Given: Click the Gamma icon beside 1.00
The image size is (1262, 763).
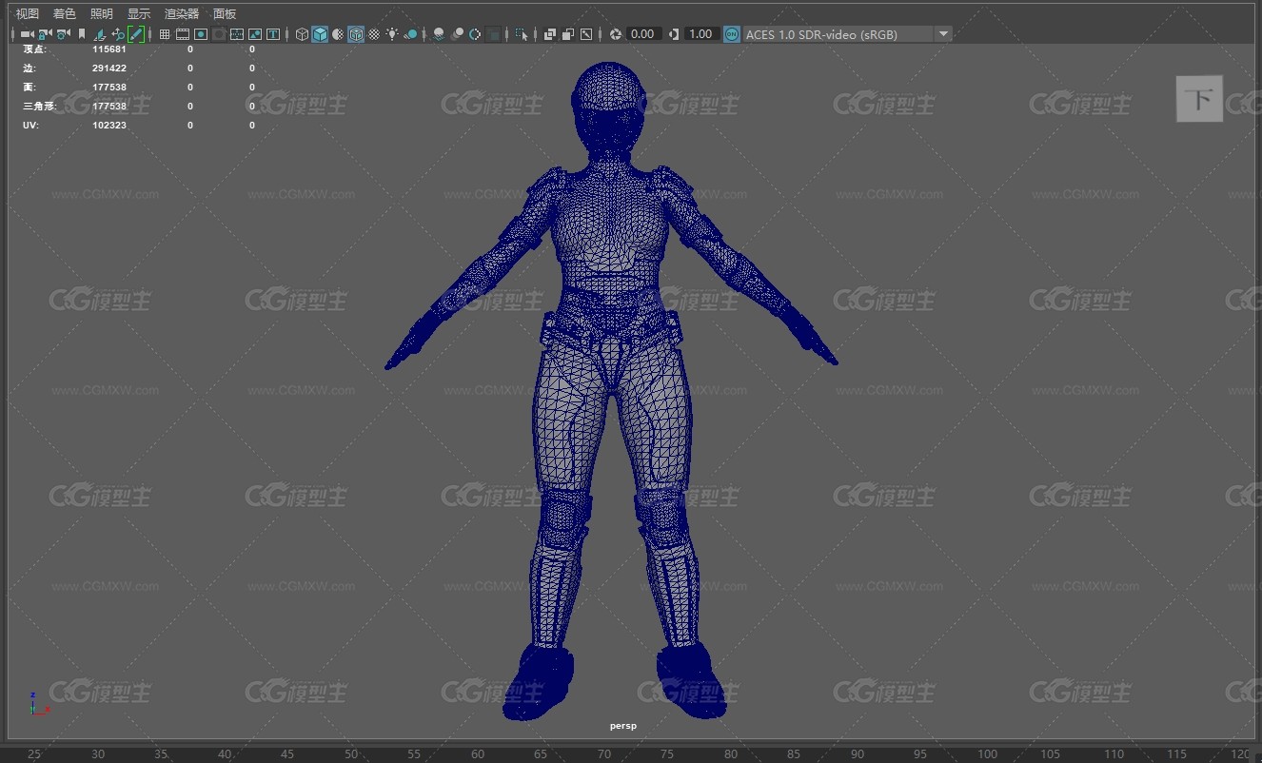Looking at the screenshot, I should point(674,34).
